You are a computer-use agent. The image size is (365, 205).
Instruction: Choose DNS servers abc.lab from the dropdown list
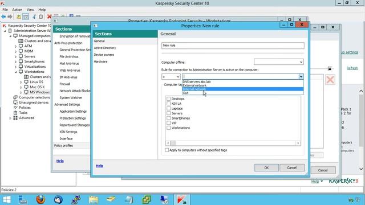[x=243, y=81]
